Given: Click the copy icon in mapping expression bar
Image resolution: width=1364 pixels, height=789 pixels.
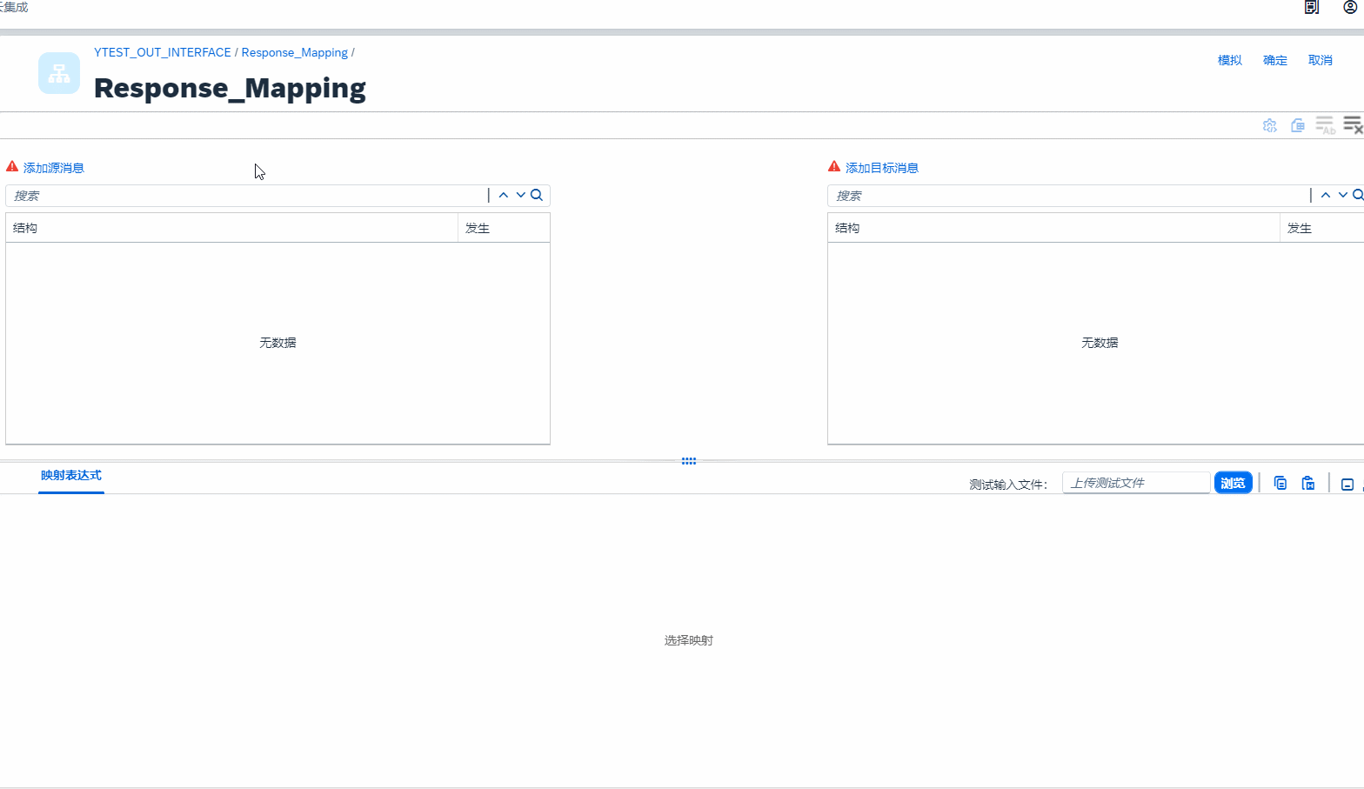Looking at the screenshot, I should click(x=1280, y=484).
